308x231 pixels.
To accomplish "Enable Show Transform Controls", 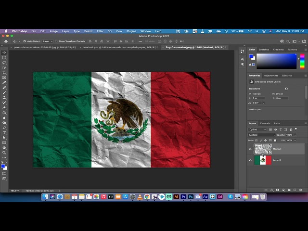I will [x=56, y=41].
